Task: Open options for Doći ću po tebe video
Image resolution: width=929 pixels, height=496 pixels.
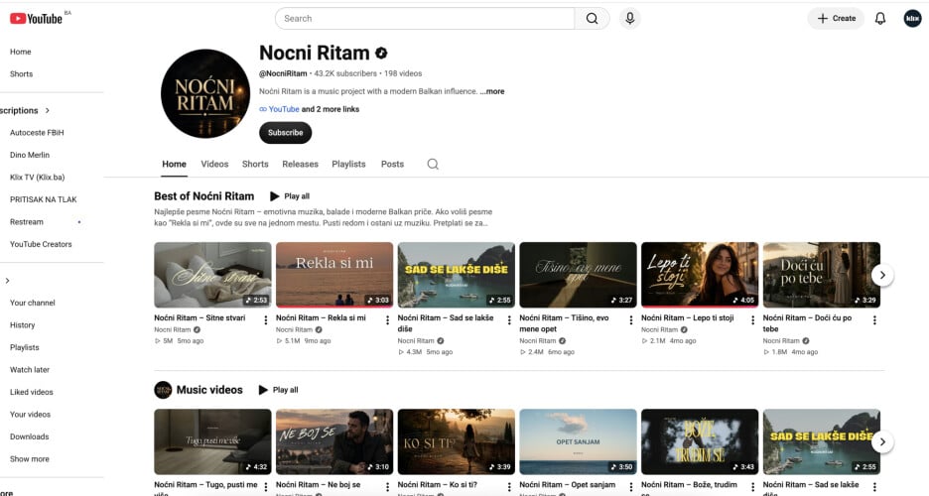Action: (874, 320)
